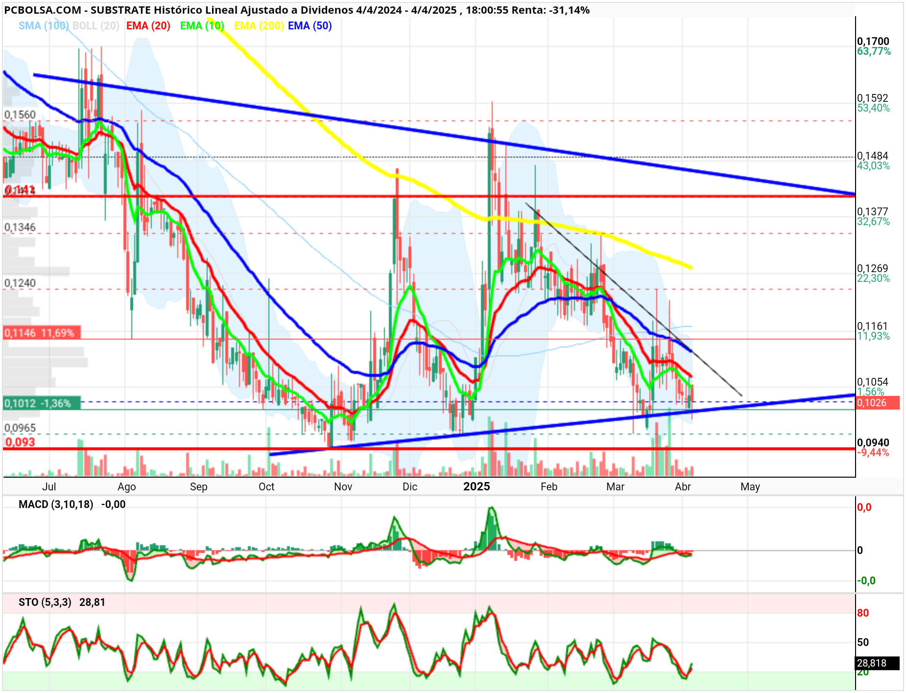Click the PCBOLSA.COM chart title

43,10
